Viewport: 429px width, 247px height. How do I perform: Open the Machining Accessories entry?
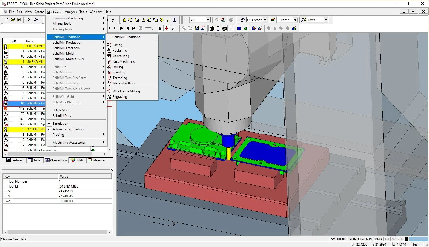pyautogui.click(x=76, y=143)
